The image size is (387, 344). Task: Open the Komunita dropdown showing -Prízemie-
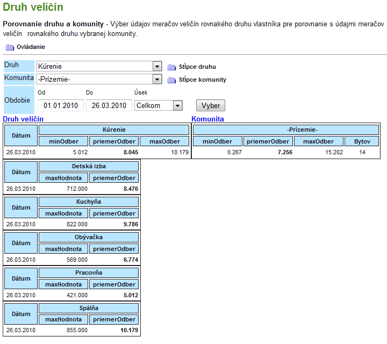point(99,79)
